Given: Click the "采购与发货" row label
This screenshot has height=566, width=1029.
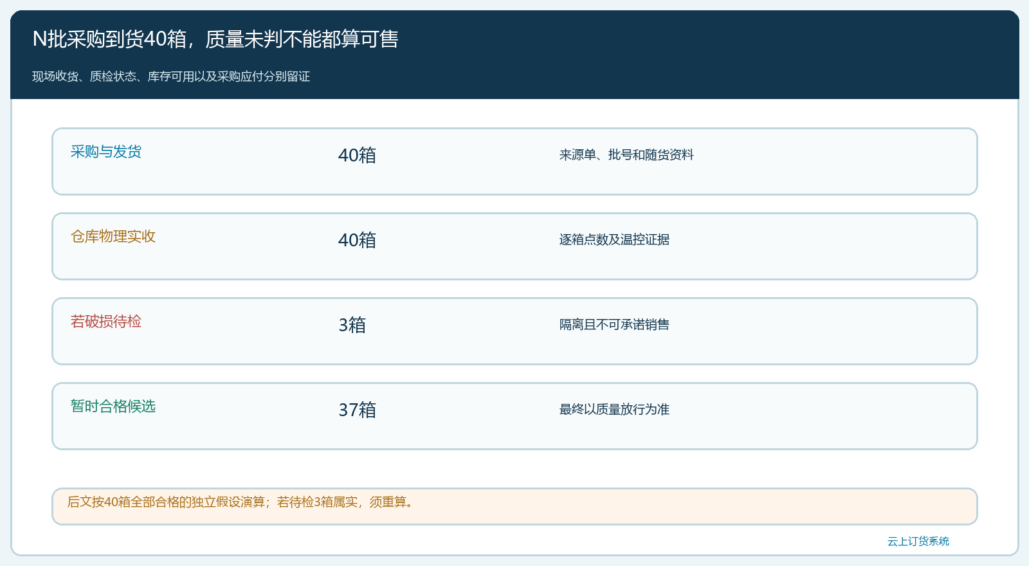Looking at the screenshot, I should click(106, 152).
